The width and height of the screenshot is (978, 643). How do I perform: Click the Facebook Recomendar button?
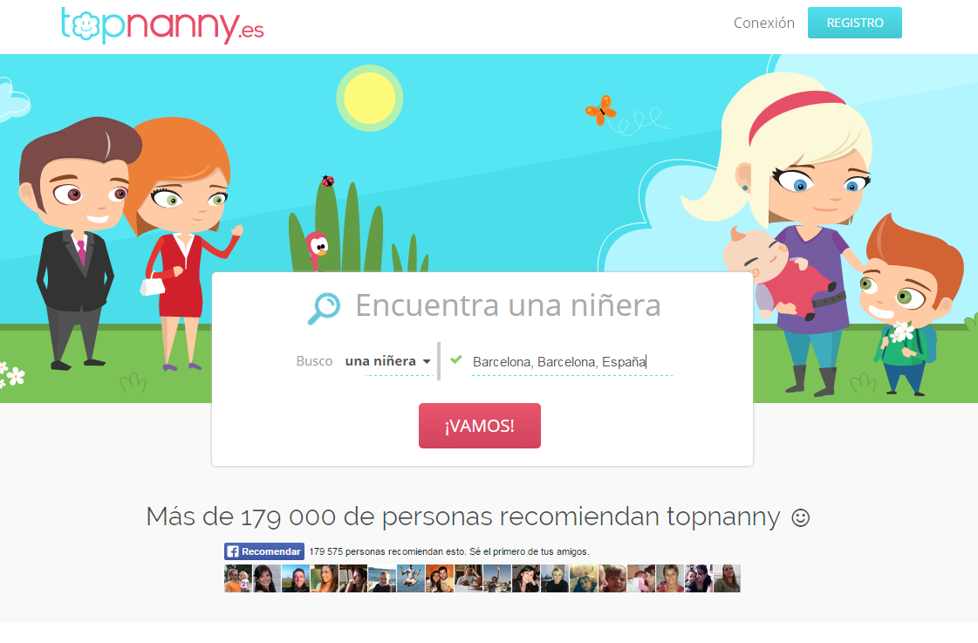click(263, 551)
